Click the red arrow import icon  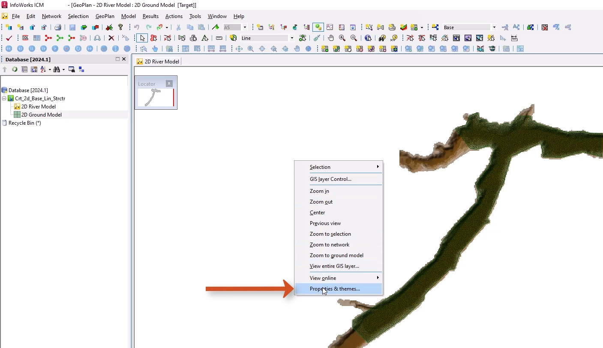pyautogui.click(x=95, y=27)
